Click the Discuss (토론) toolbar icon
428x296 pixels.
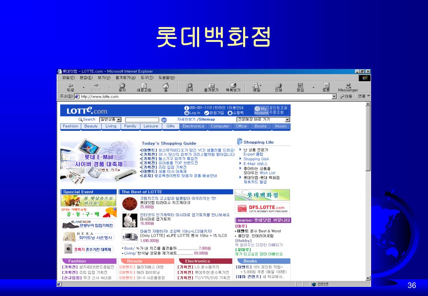click(326, 87)
